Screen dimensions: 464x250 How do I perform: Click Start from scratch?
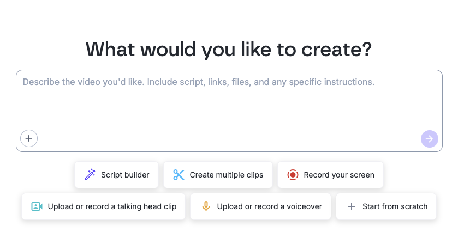point(386,206)
